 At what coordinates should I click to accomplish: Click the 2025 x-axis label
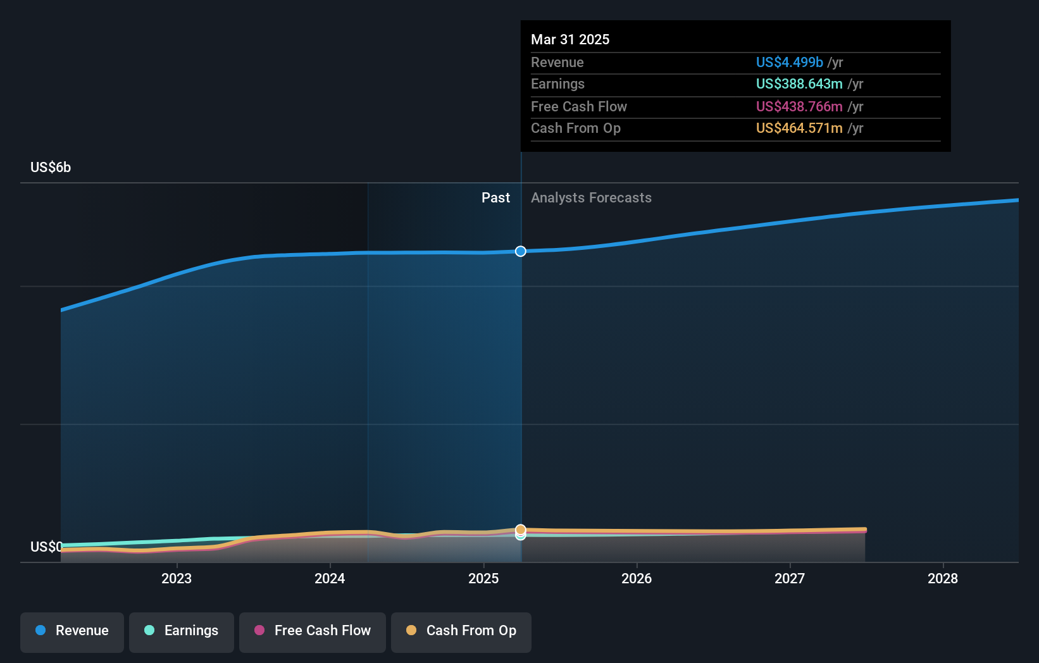483,578
